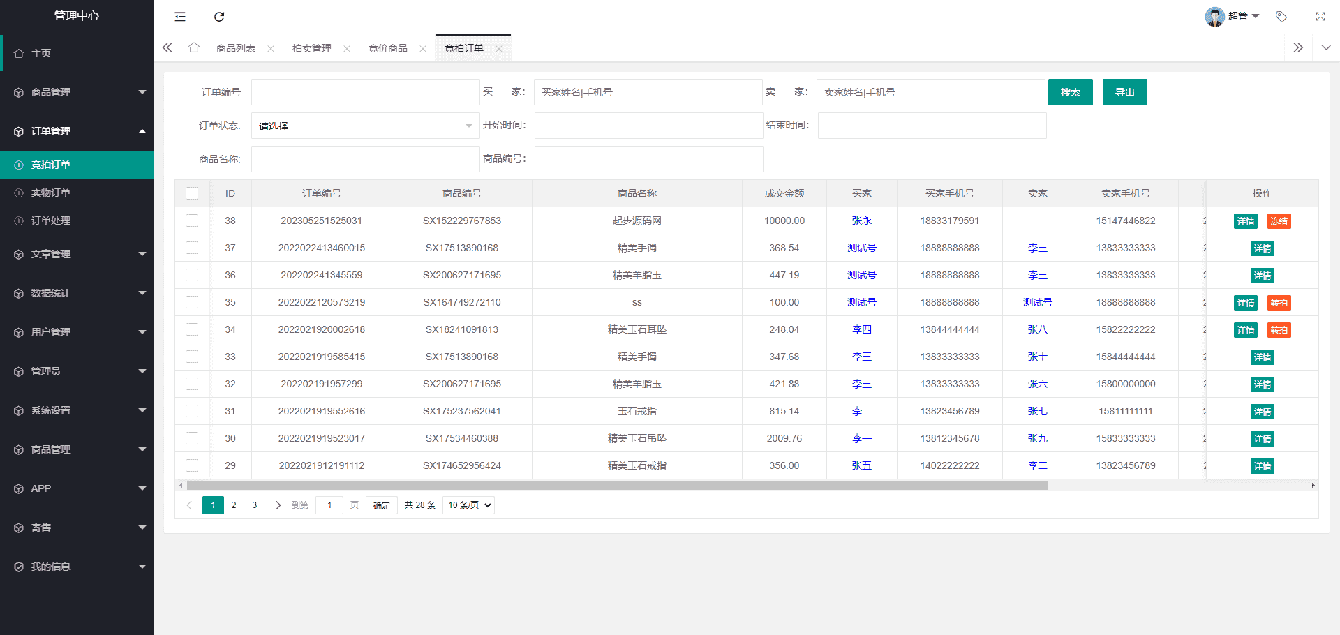The image size is (1340, 635).
Task: Open 实物订单 in the sidebar
Action: [51, 193]
